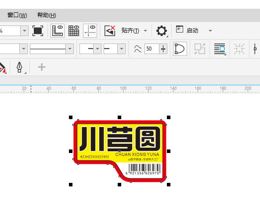
Task: Click the full-screen preview icon
Action: point(38,31)
